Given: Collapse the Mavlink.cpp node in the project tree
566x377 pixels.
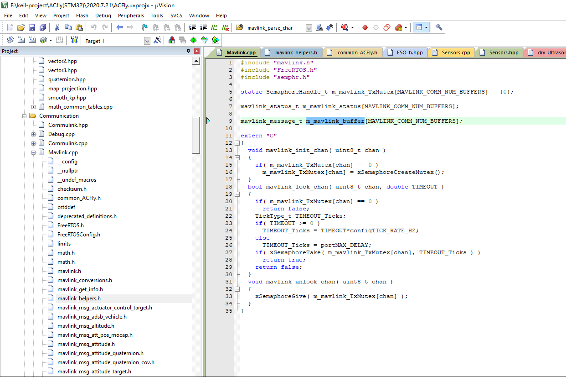Looking at the screenshot, I should pos(34,152).
